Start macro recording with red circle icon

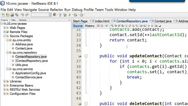pos(149,26)
